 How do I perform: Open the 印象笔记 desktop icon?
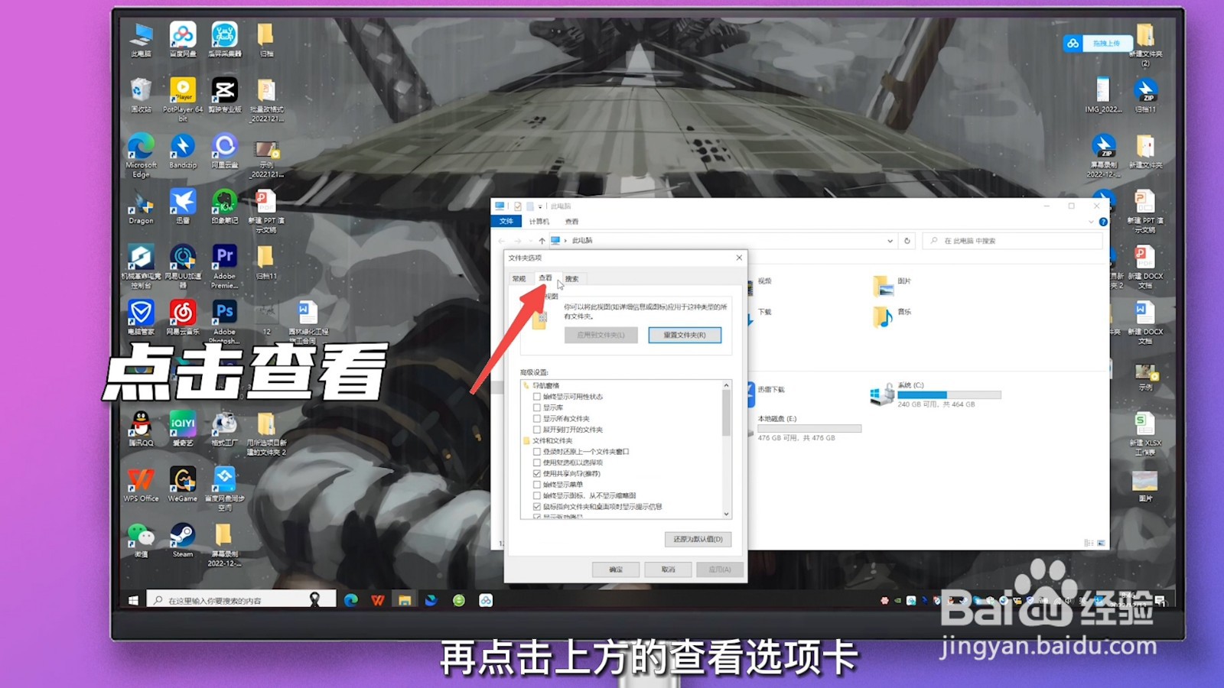tap(225, 206)
